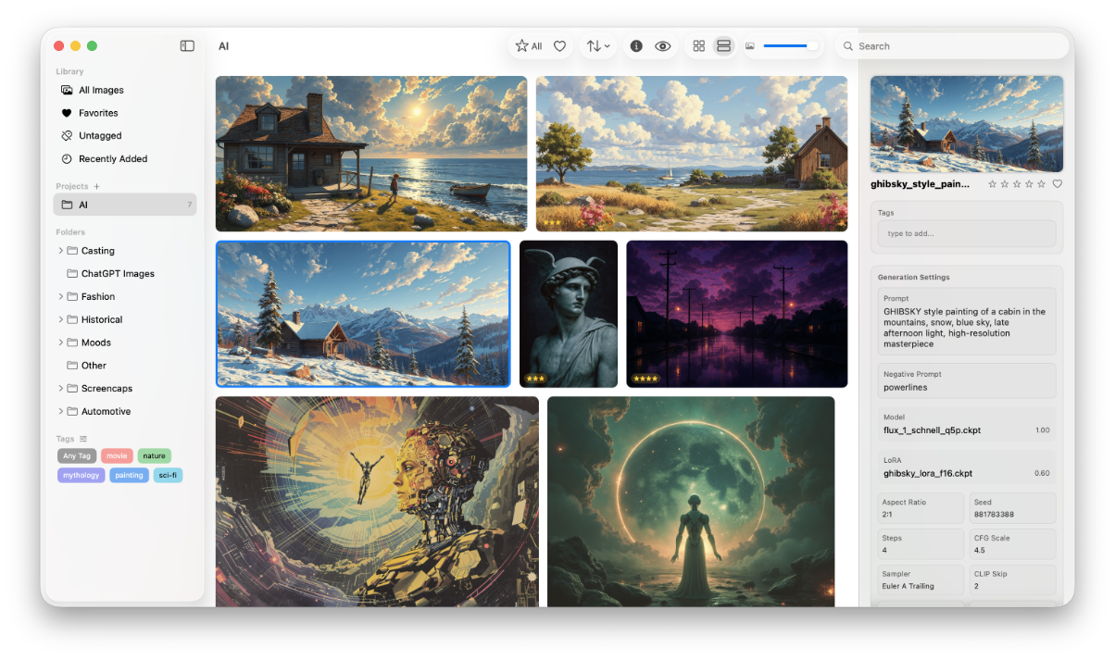Toggle the sci-fi tag filter
Viewport: 1115px width, 660px height.
coord(168,475)
